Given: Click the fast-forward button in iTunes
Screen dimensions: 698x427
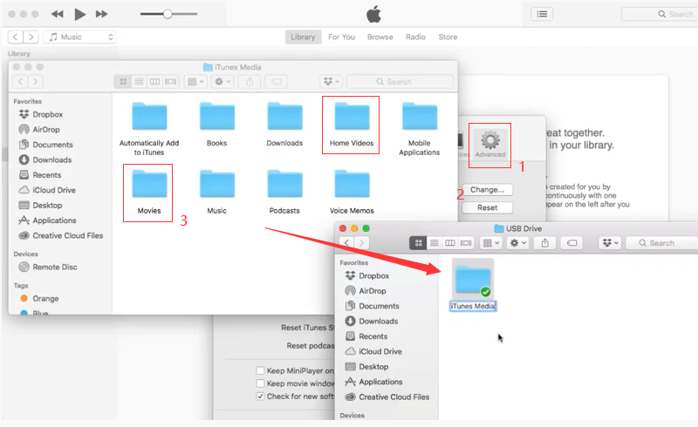Looking at the screenshot, I should [x=102, y=14].
